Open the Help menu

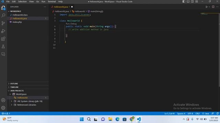(x=60, y=1)
